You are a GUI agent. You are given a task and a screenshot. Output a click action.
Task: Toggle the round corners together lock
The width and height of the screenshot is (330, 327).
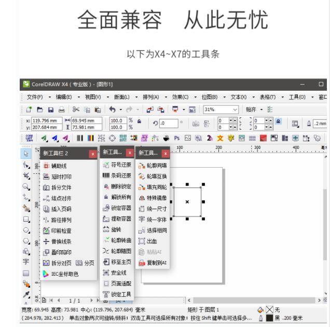278,121
